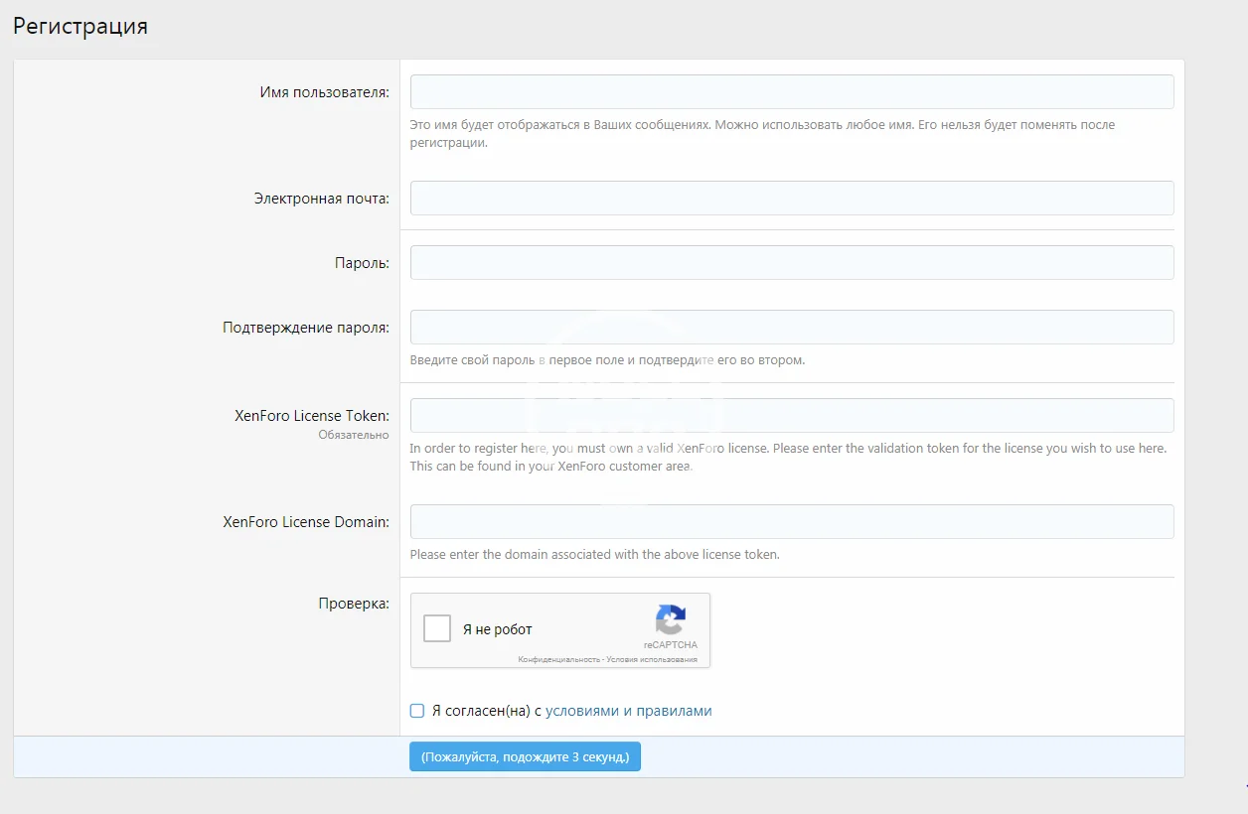Click the "XenForo License Token:" label
This screenshot has height=814, width=1248.
311,416
